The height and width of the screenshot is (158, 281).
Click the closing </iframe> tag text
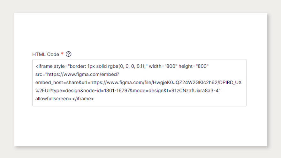point(83,99)
